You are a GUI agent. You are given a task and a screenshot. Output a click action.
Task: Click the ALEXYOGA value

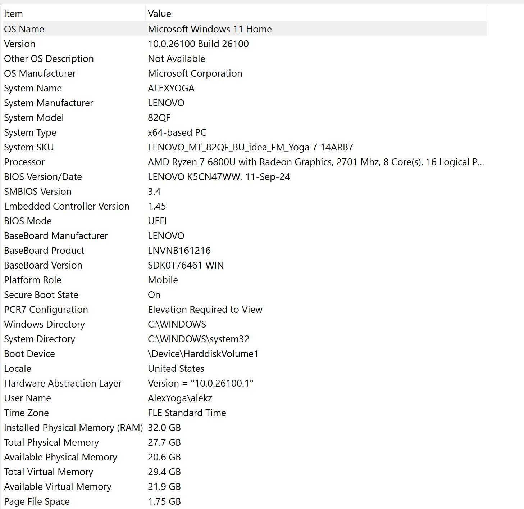171,88
